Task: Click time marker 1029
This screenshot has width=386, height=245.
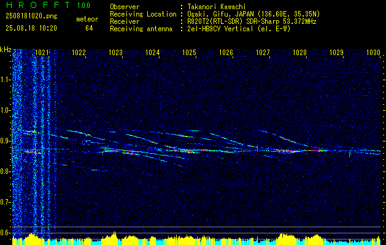Action: click(336, 53)
